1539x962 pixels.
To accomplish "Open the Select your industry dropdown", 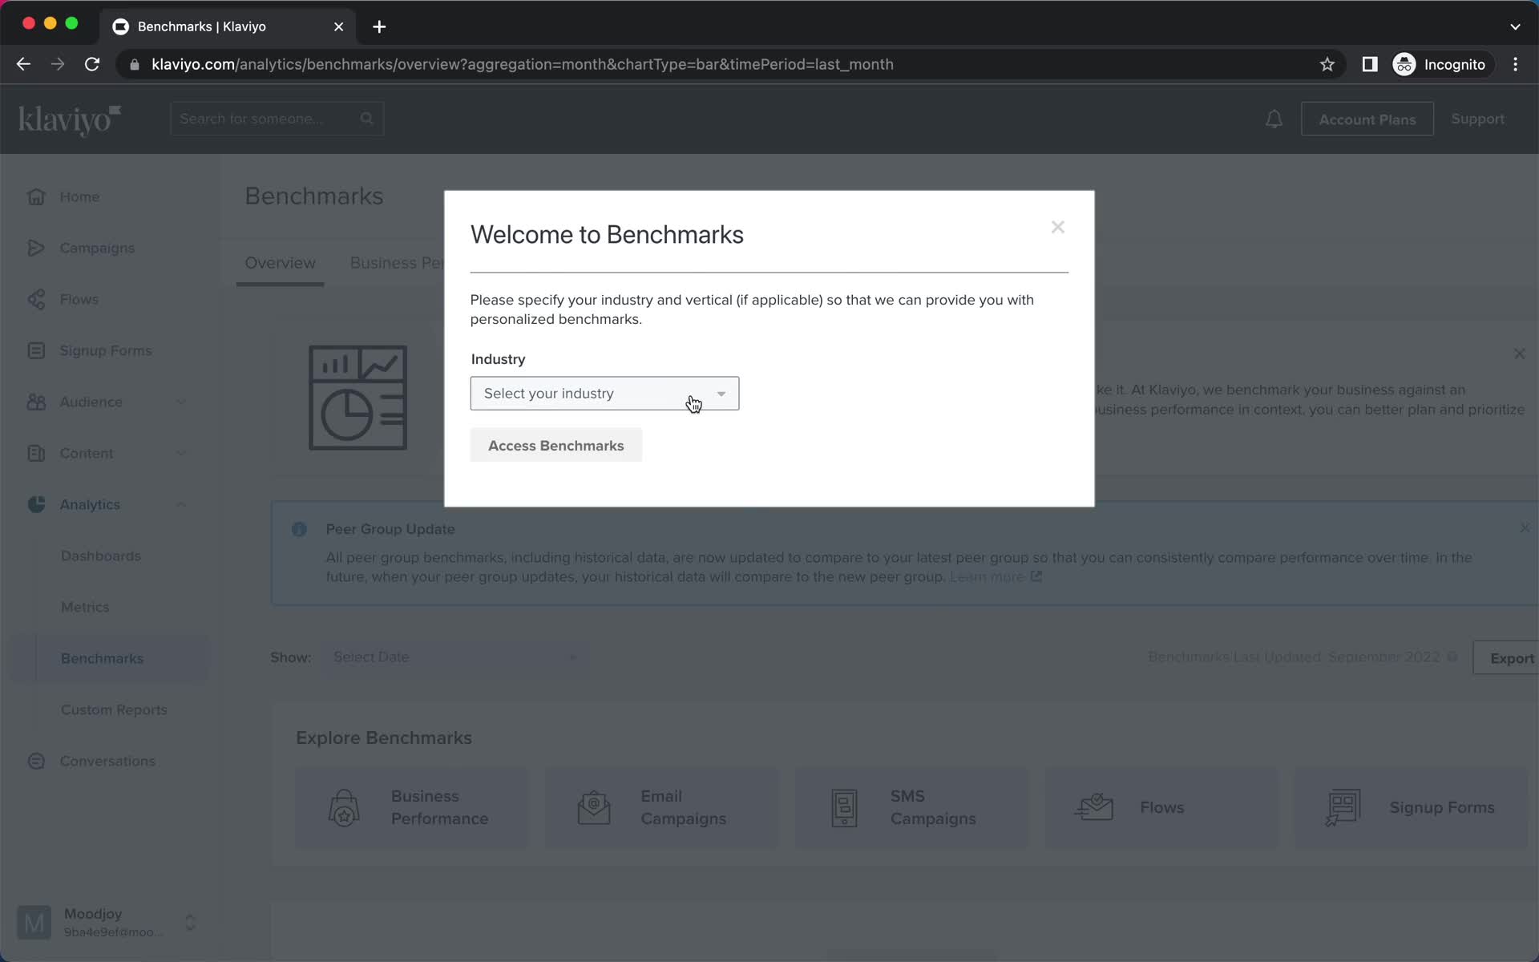I will click(604, 394).
